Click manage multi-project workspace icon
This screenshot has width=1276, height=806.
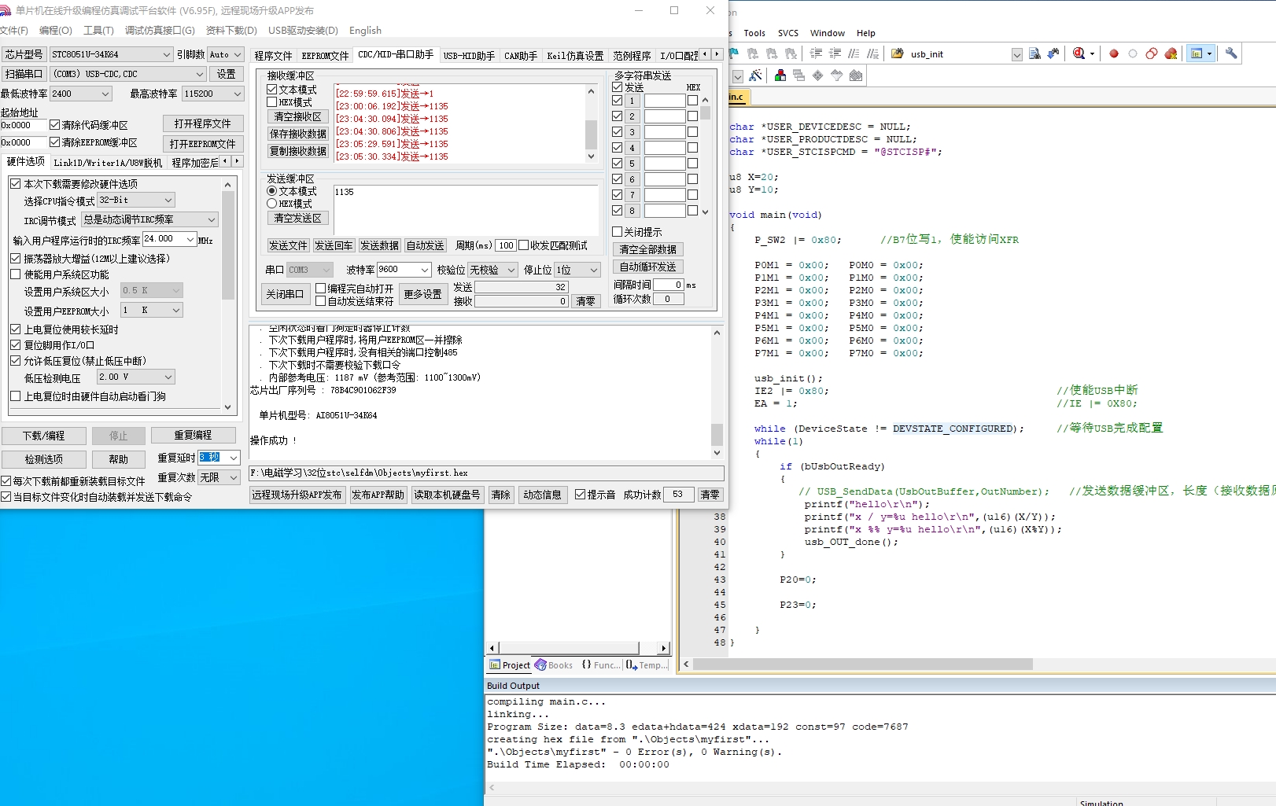[x=799, y=75]
